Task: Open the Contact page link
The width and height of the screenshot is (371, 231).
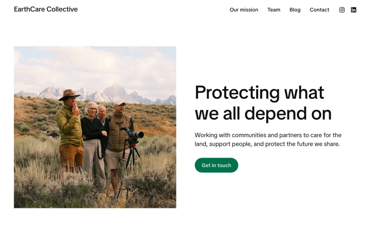Action: pos(319,10)
